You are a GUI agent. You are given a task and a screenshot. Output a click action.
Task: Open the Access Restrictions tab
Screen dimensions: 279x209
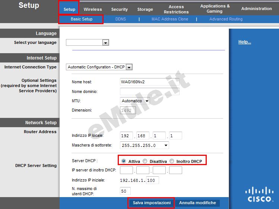[176, 9]
